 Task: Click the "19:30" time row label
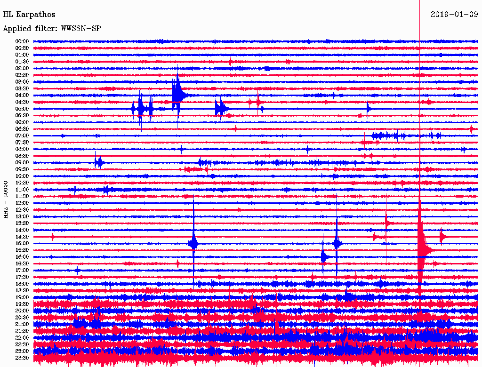[22, 304]
